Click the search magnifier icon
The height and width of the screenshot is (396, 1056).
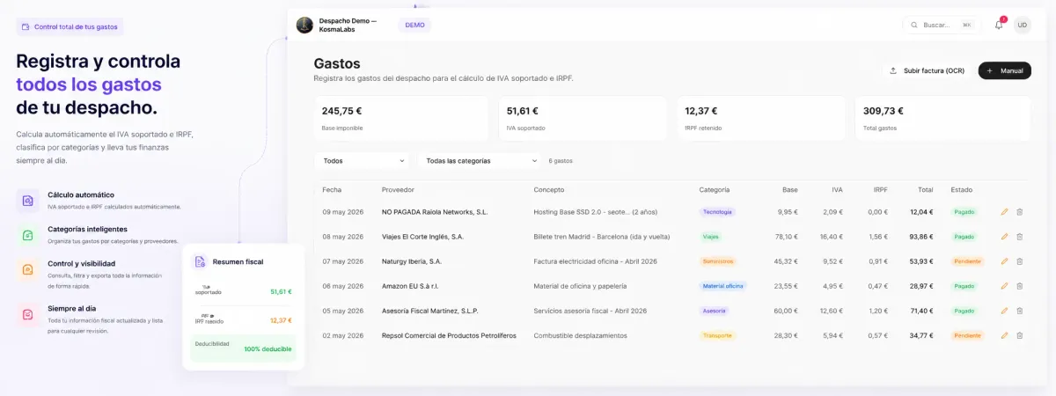(913, 25)
